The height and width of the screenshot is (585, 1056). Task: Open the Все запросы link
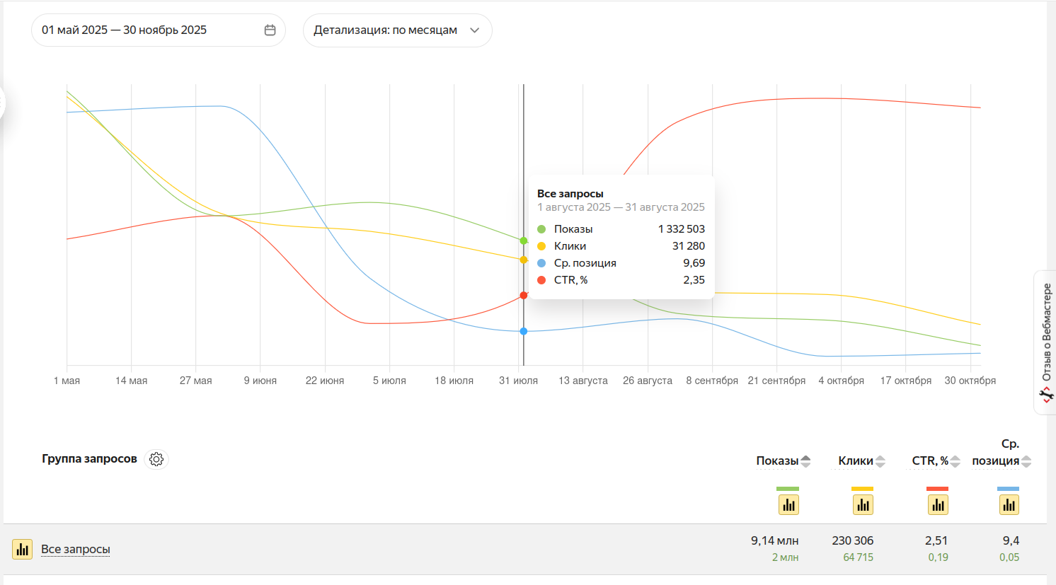[76, 549]
